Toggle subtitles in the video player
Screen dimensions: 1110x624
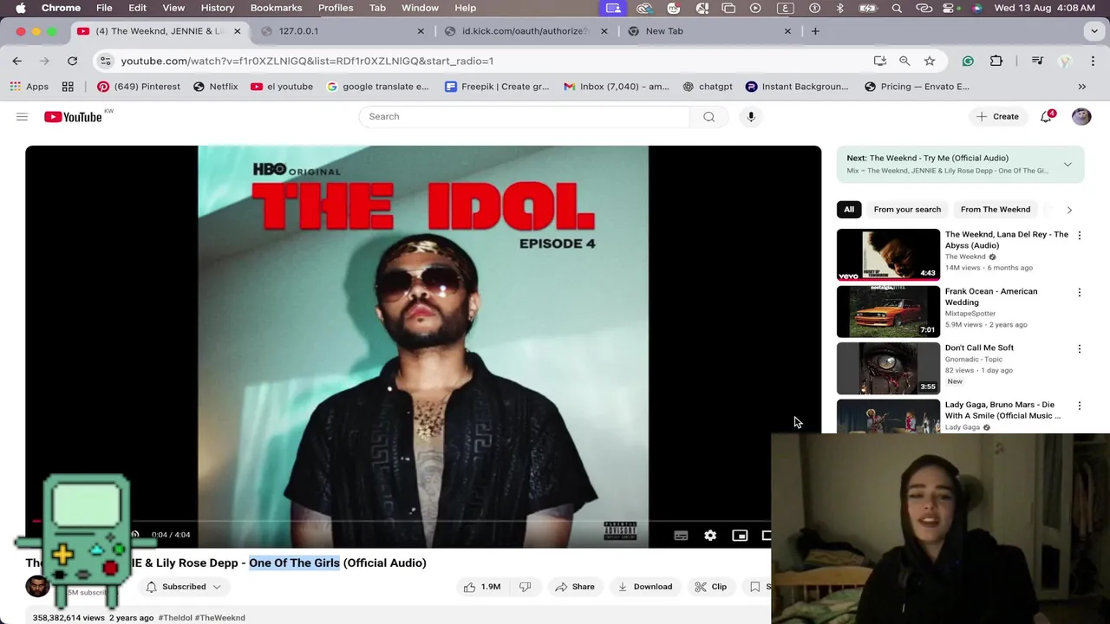pos(681,536)
